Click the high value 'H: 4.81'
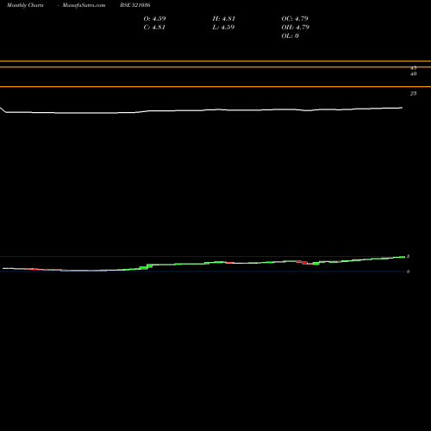 (224, 19)
